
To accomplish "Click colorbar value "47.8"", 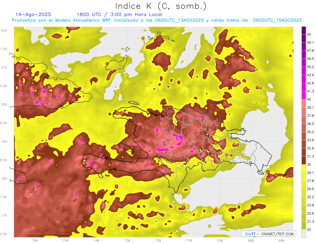I will coord(310,51).
